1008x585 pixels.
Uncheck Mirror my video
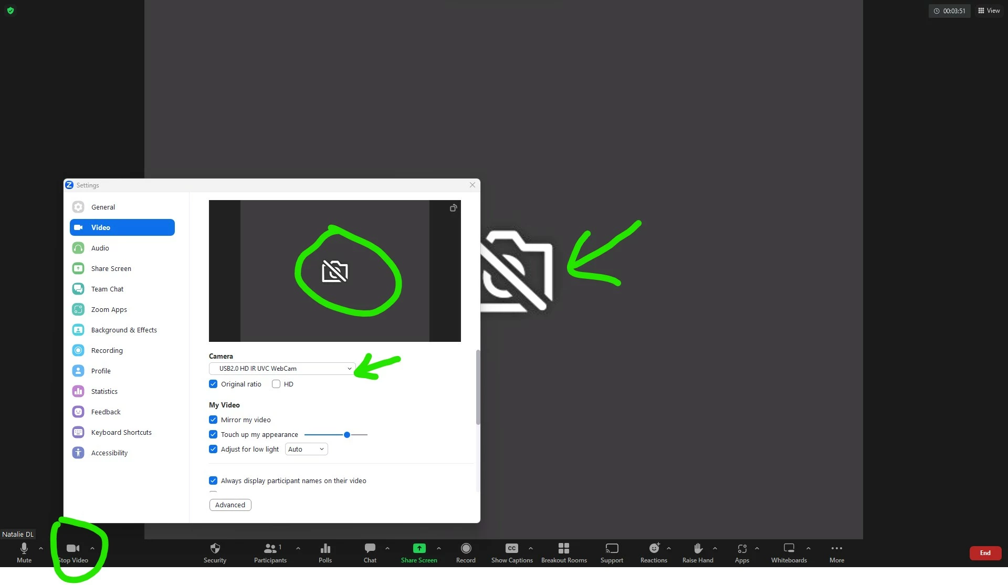[213, 420]
